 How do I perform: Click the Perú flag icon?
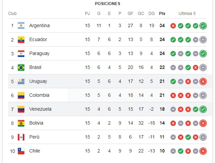coord(21,137)
